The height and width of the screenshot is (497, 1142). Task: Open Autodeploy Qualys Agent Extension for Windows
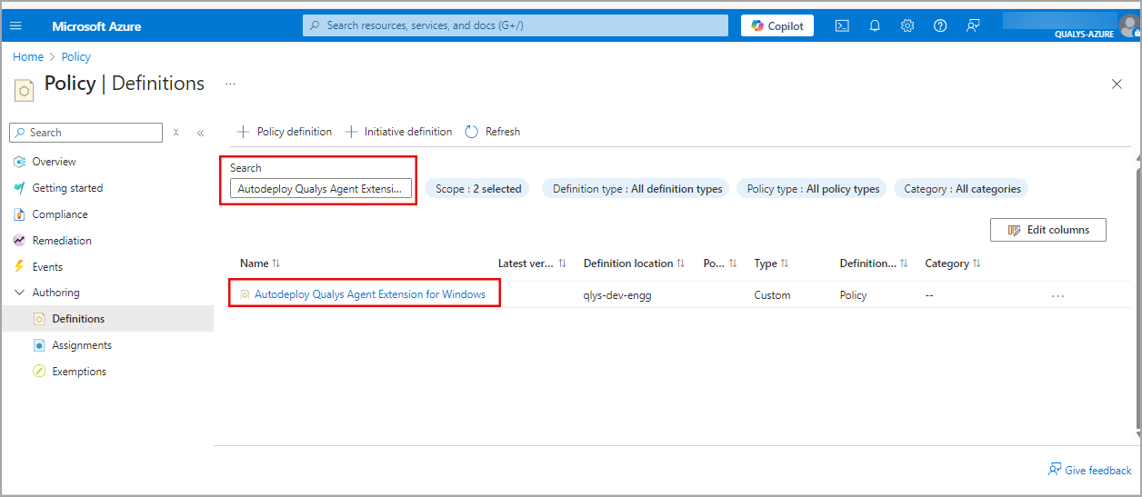click(369, 294)
